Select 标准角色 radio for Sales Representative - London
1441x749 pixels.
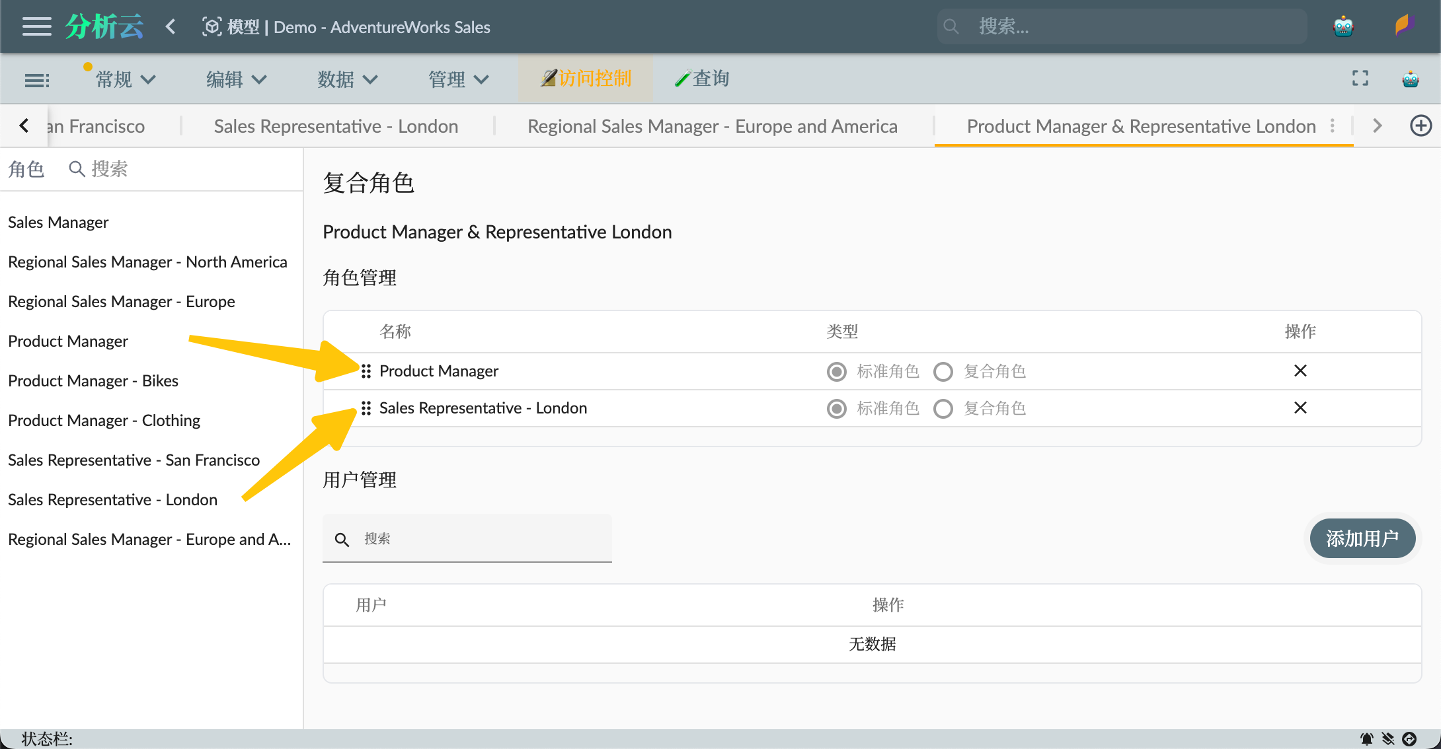[836, 409]
